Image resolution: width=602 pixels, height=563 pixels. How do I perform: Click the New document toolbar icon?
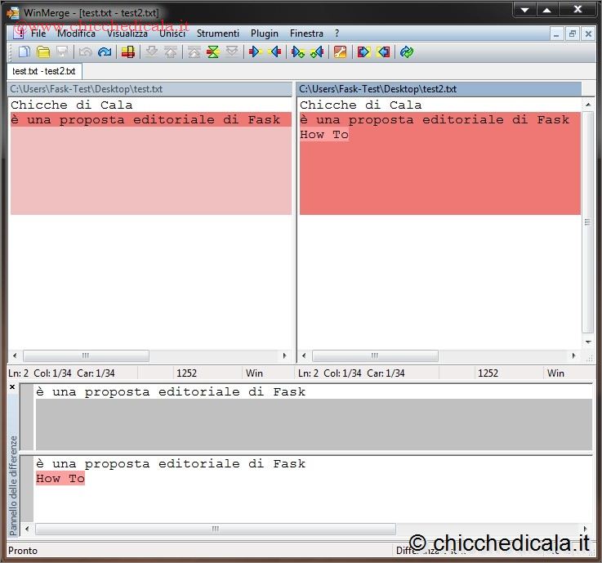pyautogui.click(x=24, y=52)
